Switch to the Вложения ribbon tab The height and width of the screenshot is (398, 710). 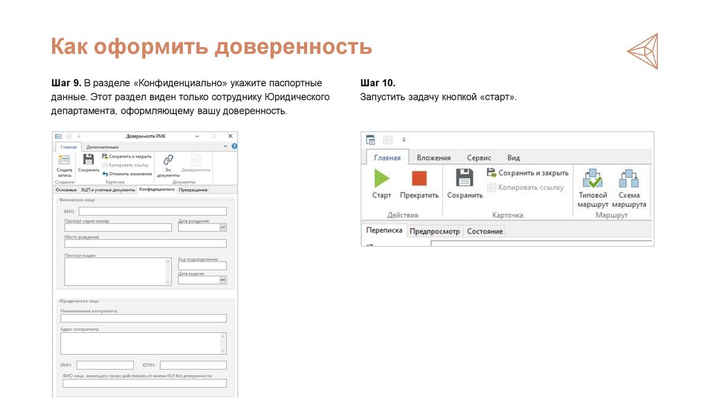pyautogui.click(x=434, y=157)
